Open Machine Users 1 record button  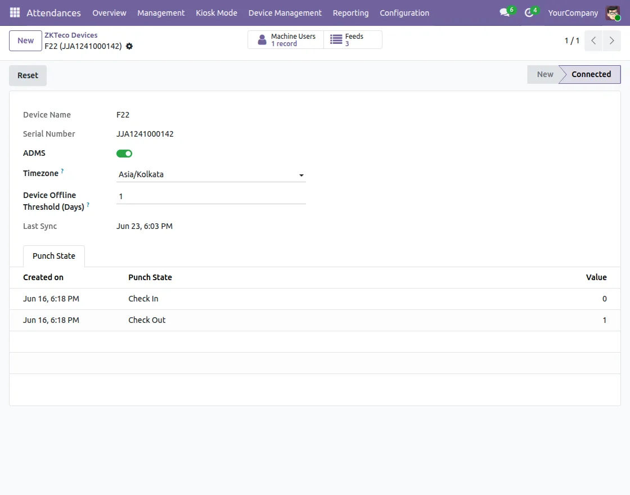(x=286, y=40)
